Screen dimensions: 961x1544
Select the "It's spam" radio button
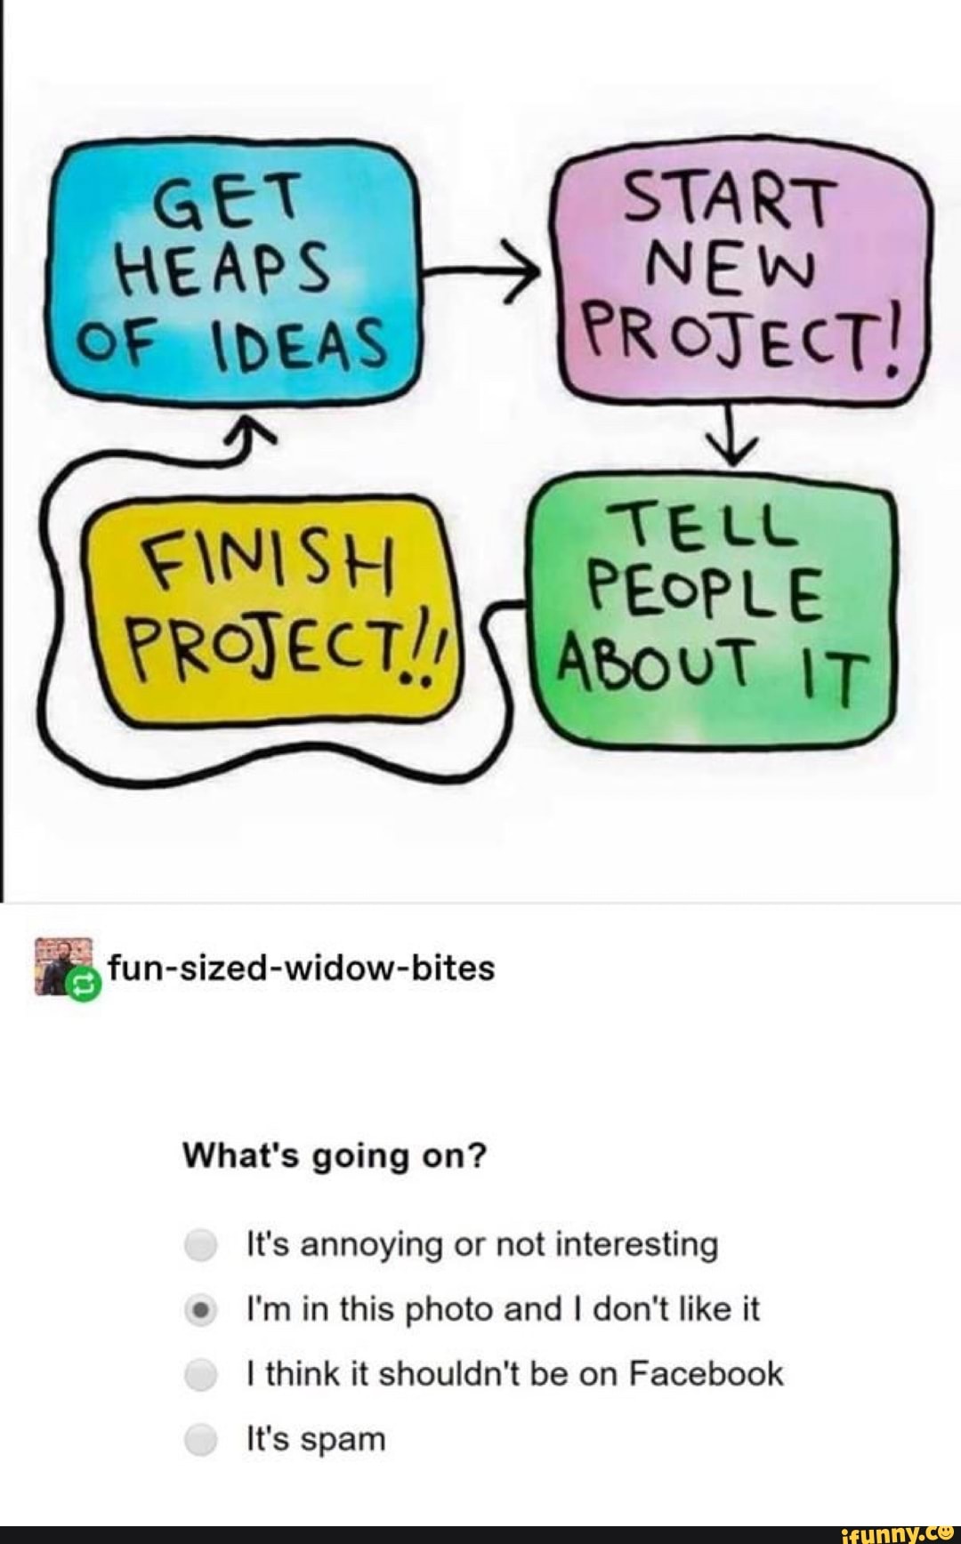[x=201, y=1439]
